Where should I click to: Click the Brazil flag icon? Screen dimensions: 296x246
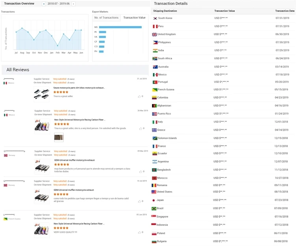tap(154, 208)
